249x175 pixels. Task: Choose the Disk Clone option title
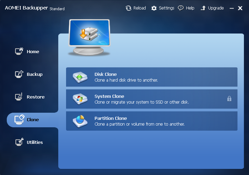coord(105,74)
